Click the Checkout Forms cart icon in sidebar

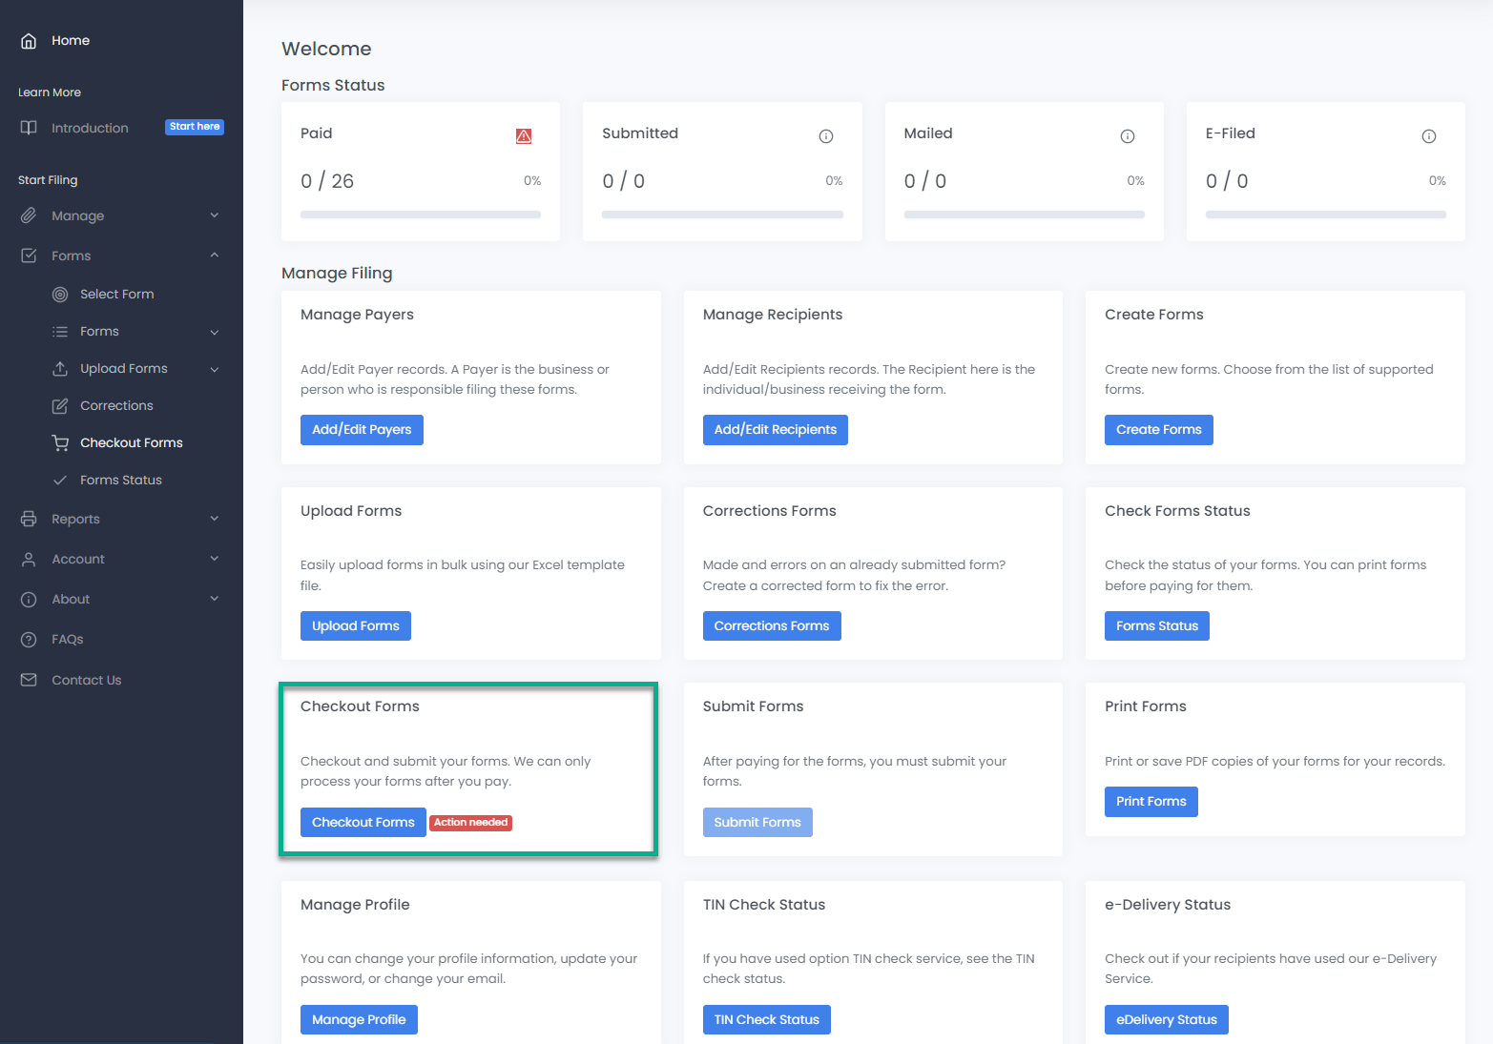[x=60, y=443]
